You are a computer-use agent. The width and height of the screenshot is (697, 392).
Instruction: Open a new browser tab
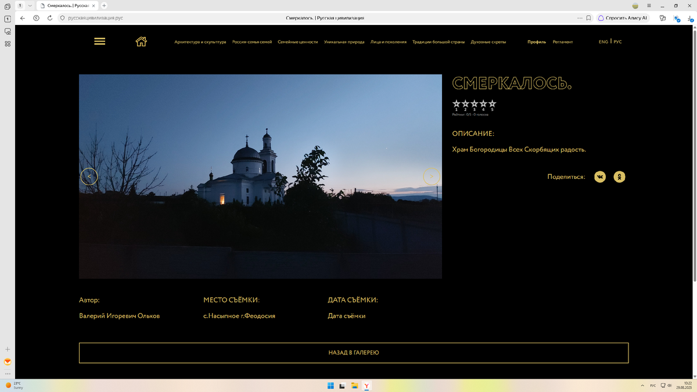click(x=104, y=5)
